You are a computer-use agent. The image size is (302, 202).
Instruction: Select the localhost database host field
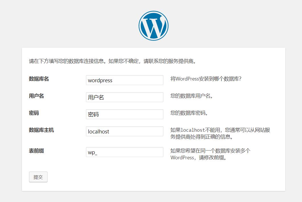124,131
